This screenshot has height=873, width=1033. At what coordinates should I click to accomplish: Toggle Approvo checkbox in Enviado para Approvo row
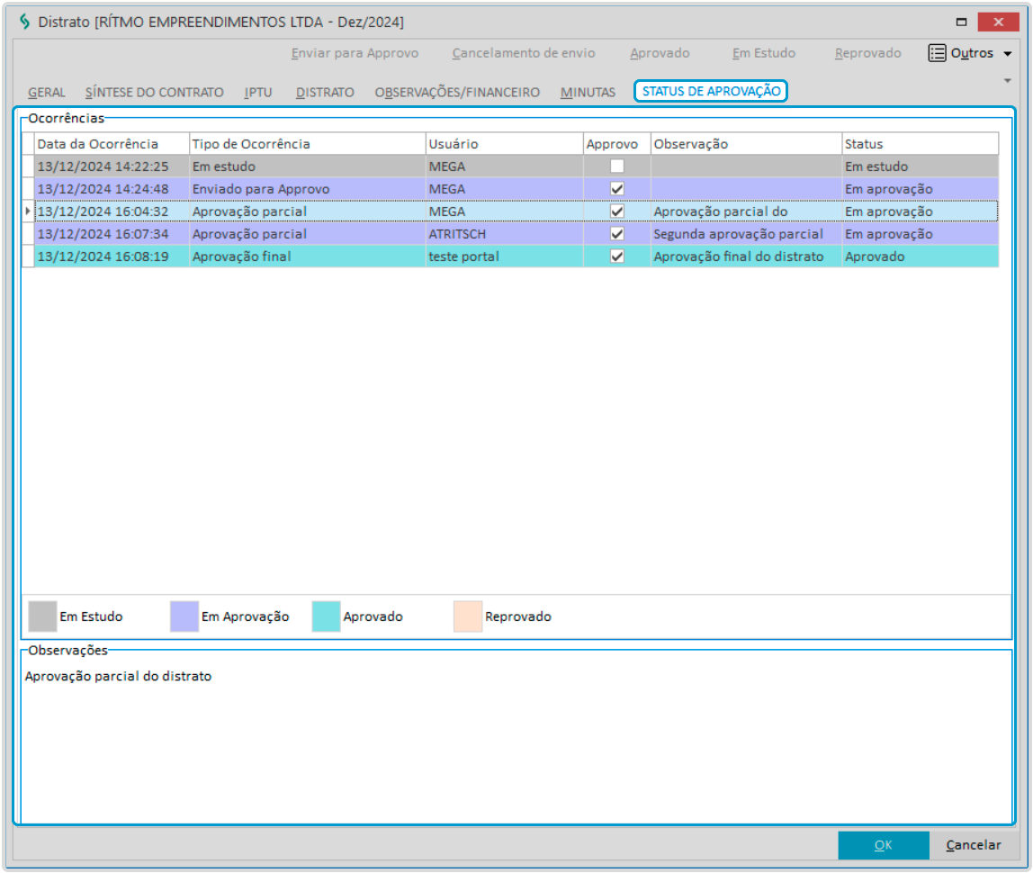(x=616, y=189)
